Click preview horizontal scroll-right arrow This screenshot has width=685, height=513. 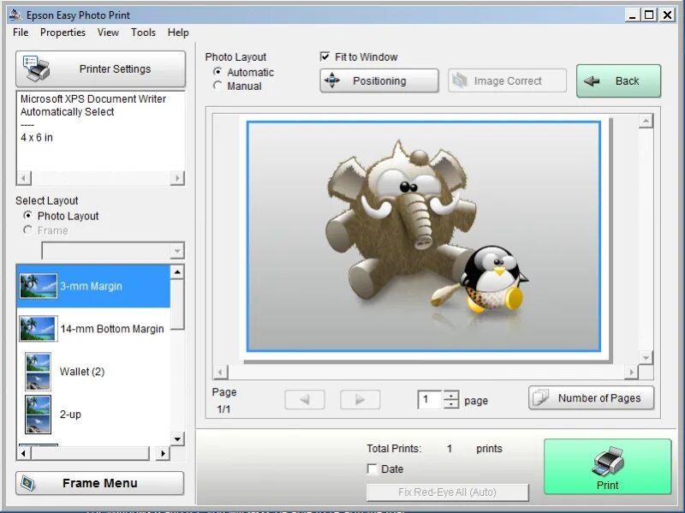click(631, 373)
